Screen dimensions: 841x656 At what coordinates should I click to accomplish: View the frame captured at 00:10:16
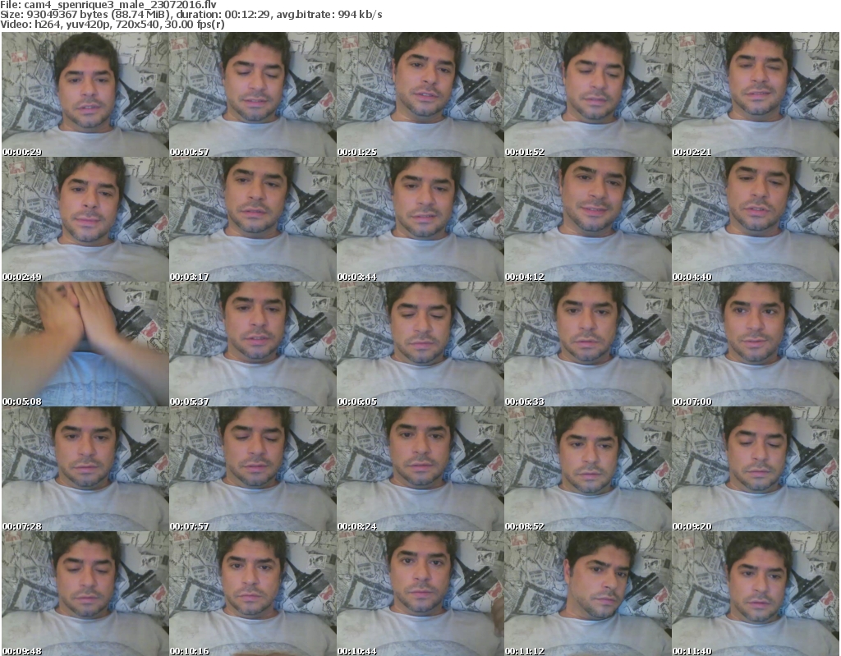coord(253,594)
